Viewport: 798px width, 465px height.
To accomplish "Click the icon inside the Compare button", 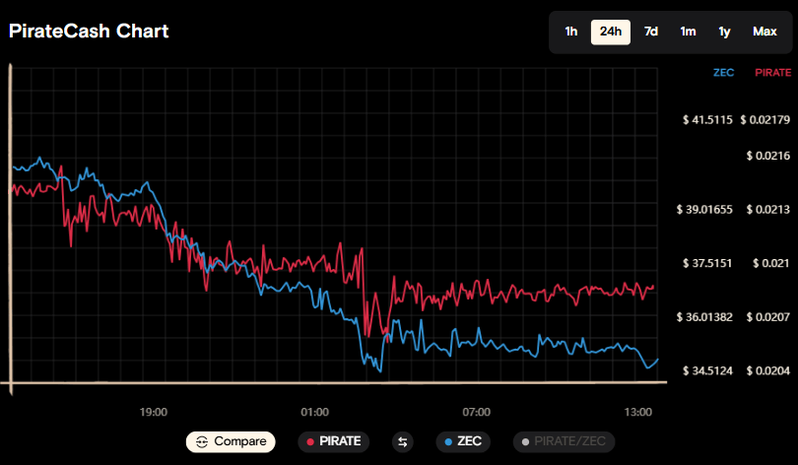I will pos(201,441).
